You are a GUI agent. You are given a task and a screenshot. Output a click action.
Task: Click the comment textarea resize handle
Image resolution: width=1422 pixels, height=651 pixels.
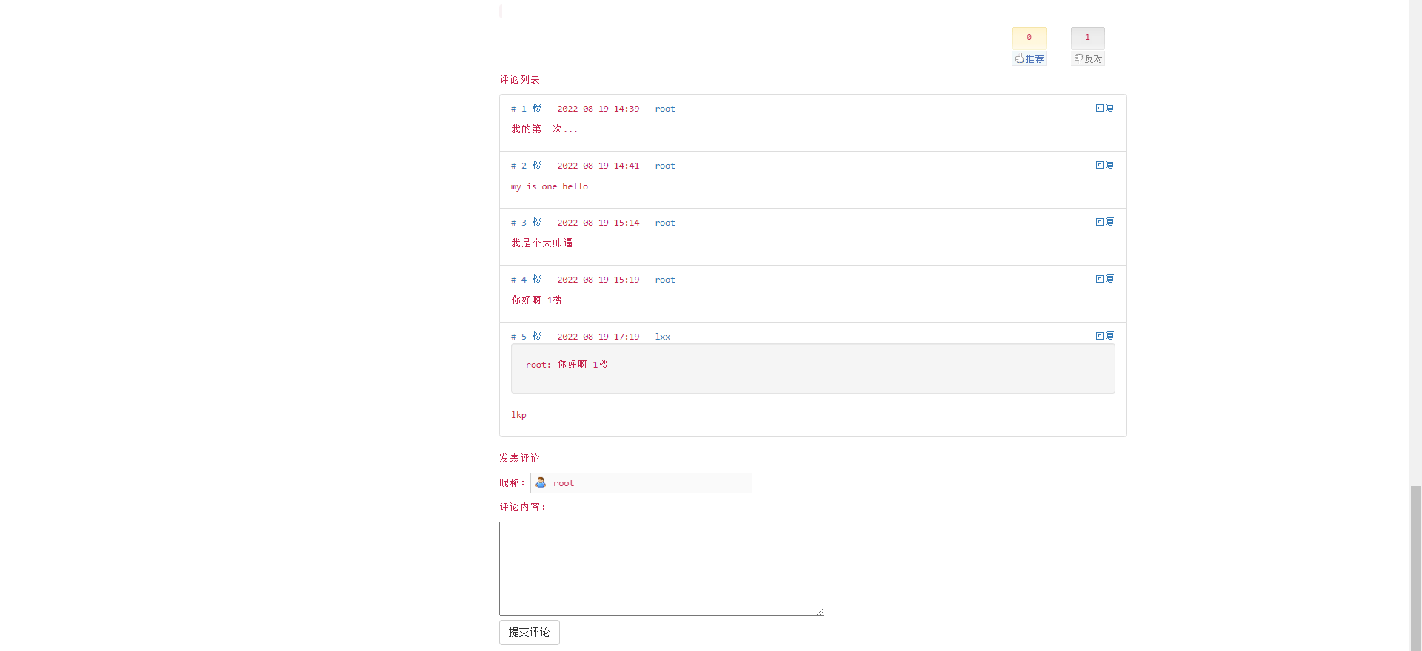(820, 612)
